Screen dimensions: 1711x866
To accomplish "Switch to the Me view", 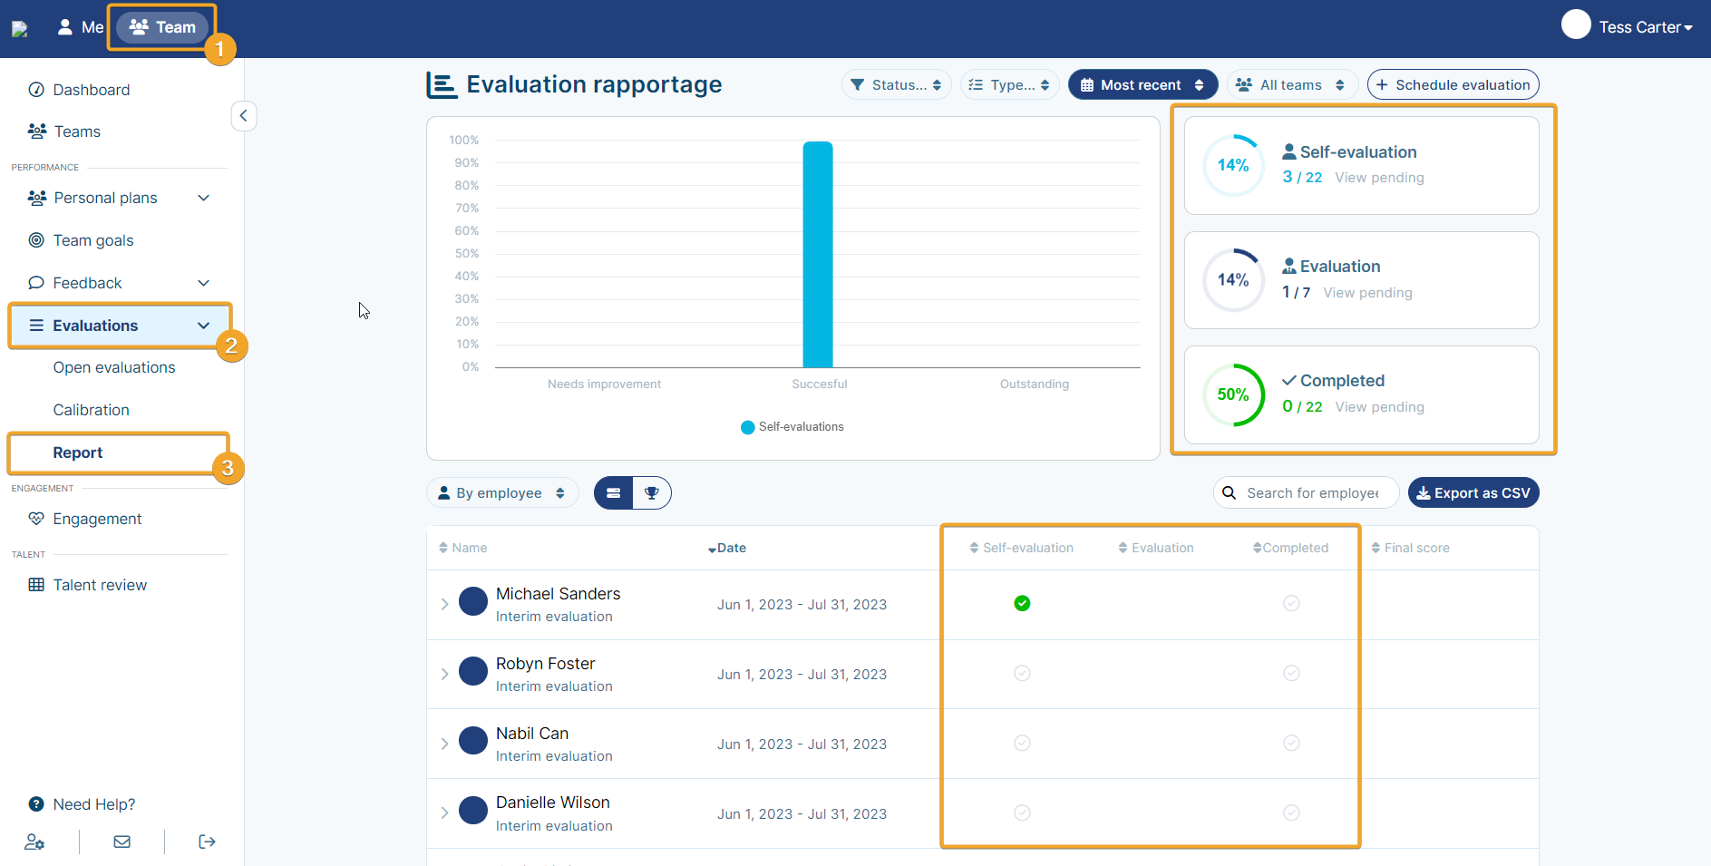I will pos(80,27).
